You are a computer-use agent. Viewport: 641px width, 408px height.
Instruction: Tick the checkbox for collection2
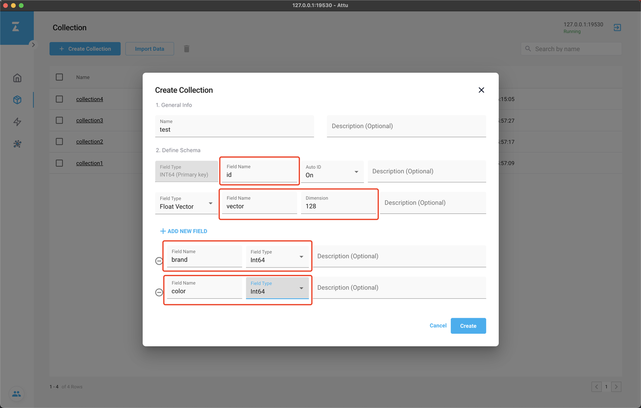[x=60, y=142]
